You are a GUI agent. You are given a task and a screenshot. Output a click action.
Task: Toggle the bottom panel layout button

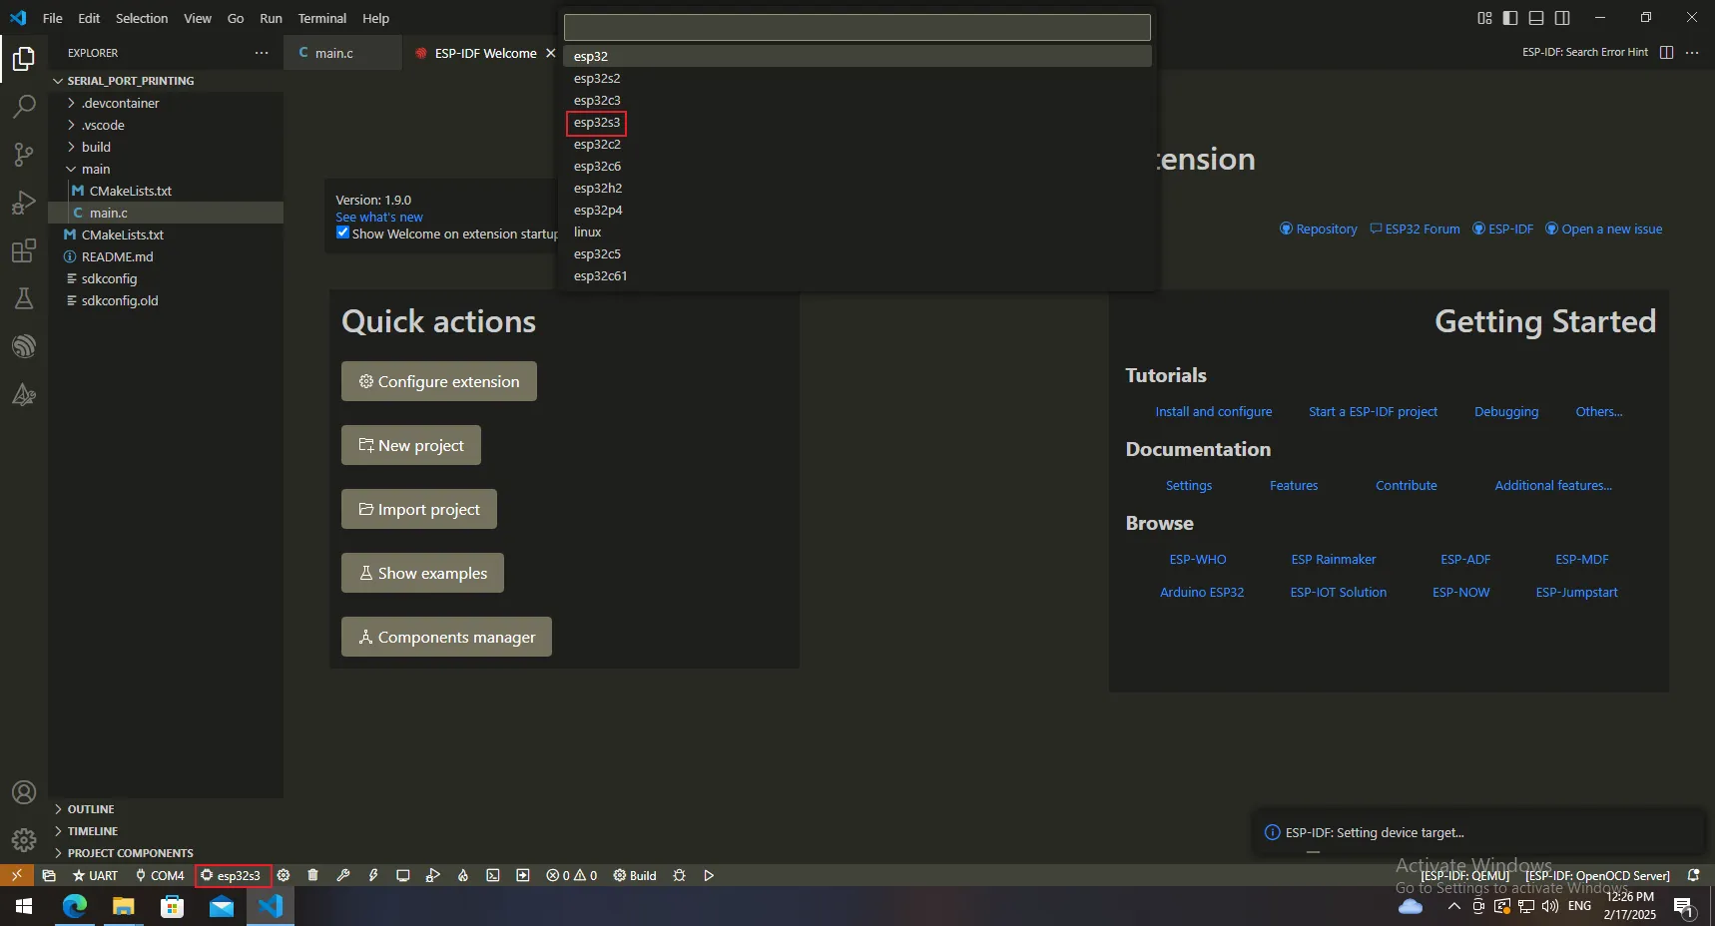coord(1536,18)
